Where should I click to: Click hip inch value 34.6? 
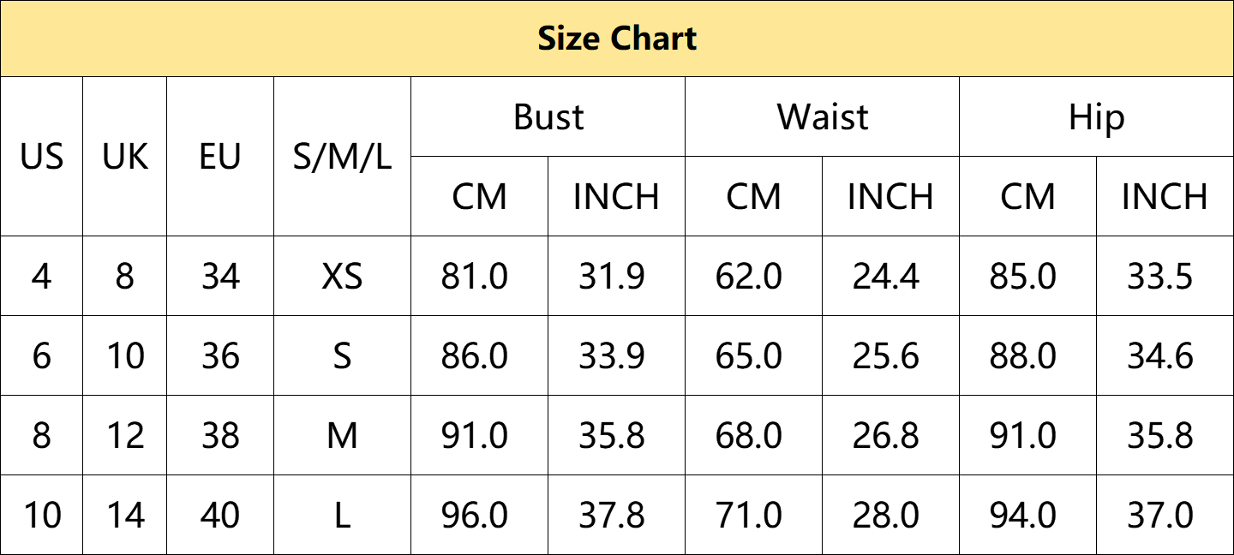[x=1165, y=355]
